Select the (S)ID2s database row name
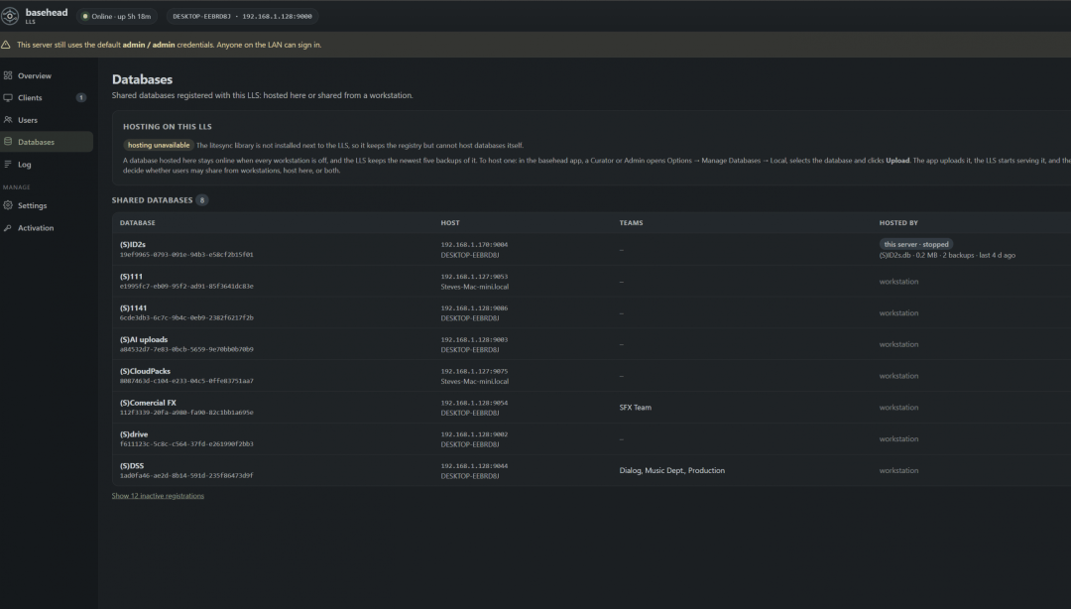This screenshot has height=609, width=1071. point(133,244)
